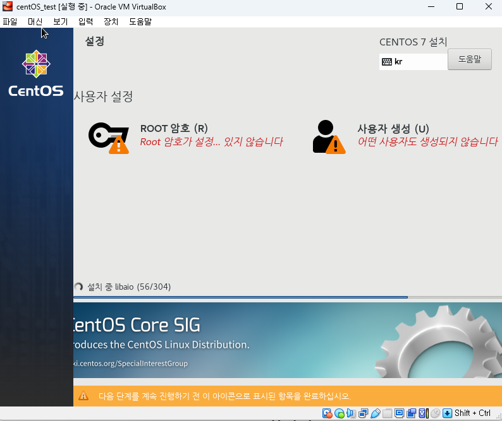502x421 pixels.
Task: Minimize the VirtualBox window
Action: 431,6
